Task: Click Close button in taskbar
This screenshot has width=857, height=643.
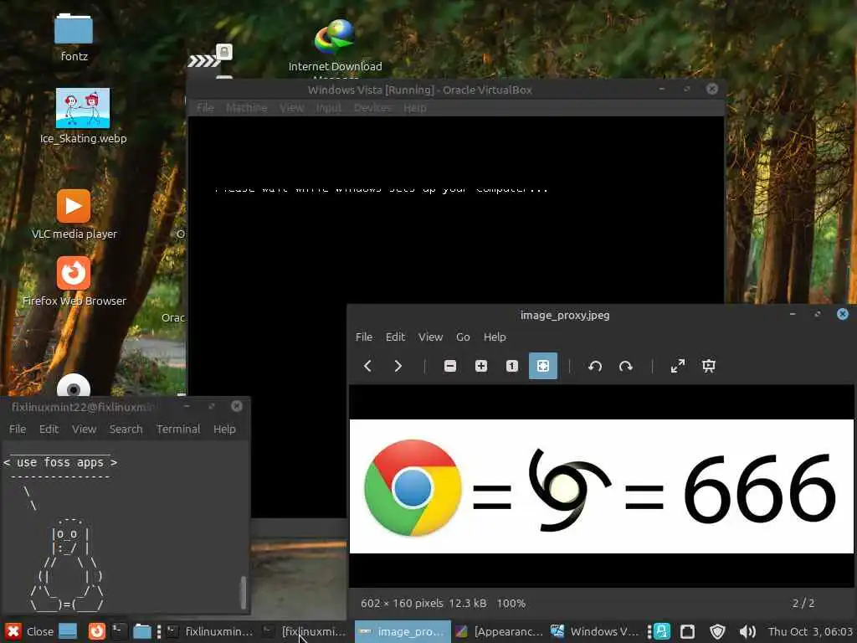Action: click(x=29, y=631)
